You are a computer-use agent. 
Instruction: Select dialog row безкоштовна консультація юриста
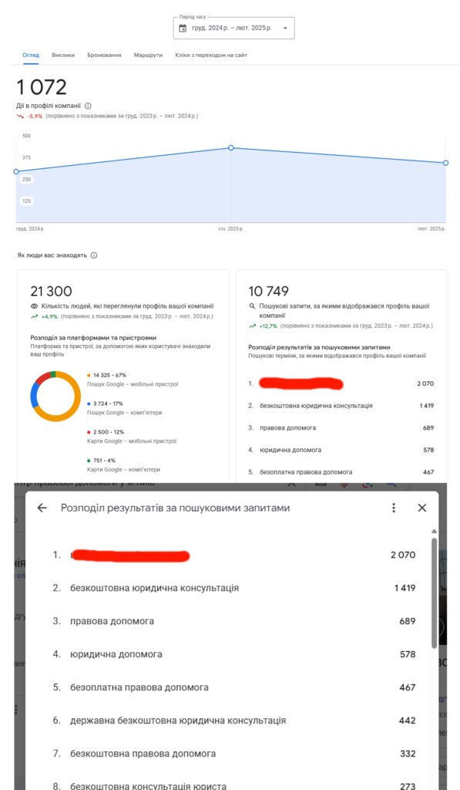click(x=234, y=785)
